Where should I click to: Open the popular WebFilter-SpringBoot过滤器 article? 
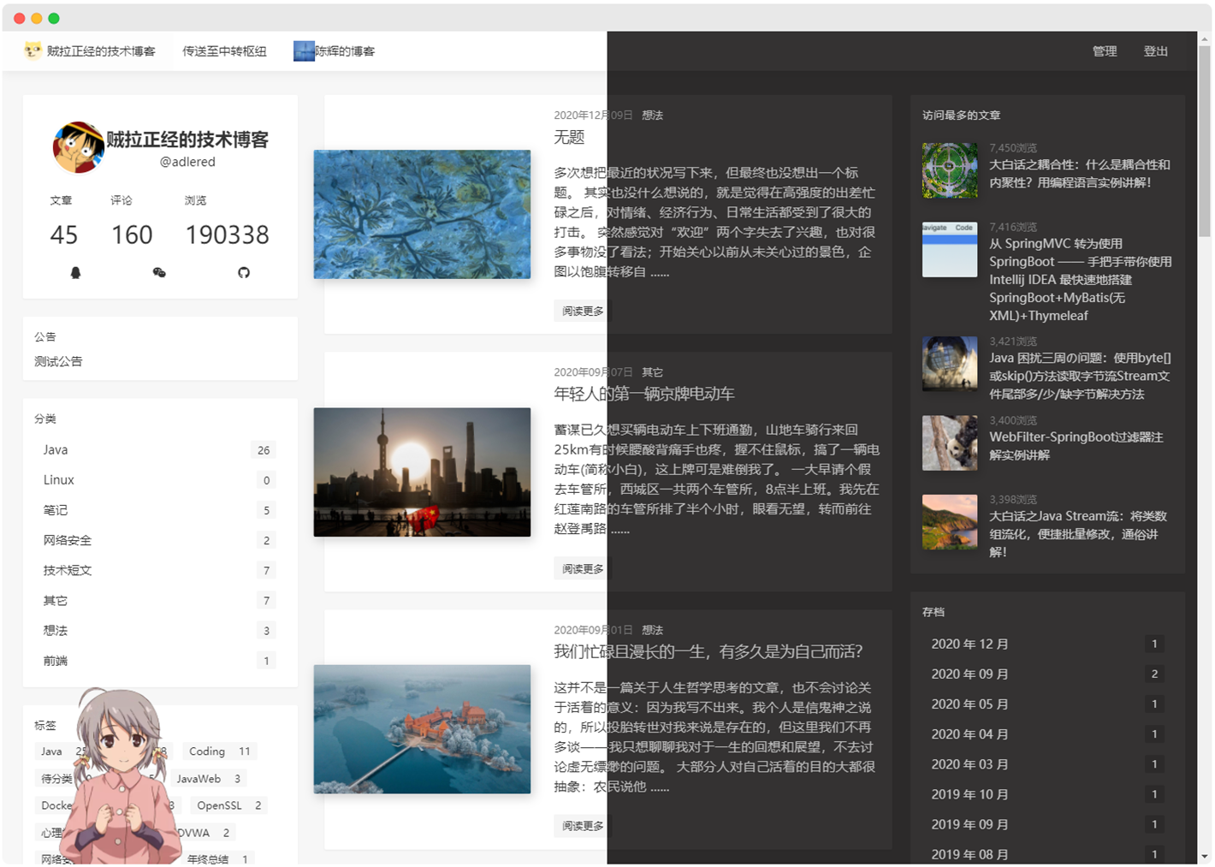pyautogui.click(x=1076, y=446)
